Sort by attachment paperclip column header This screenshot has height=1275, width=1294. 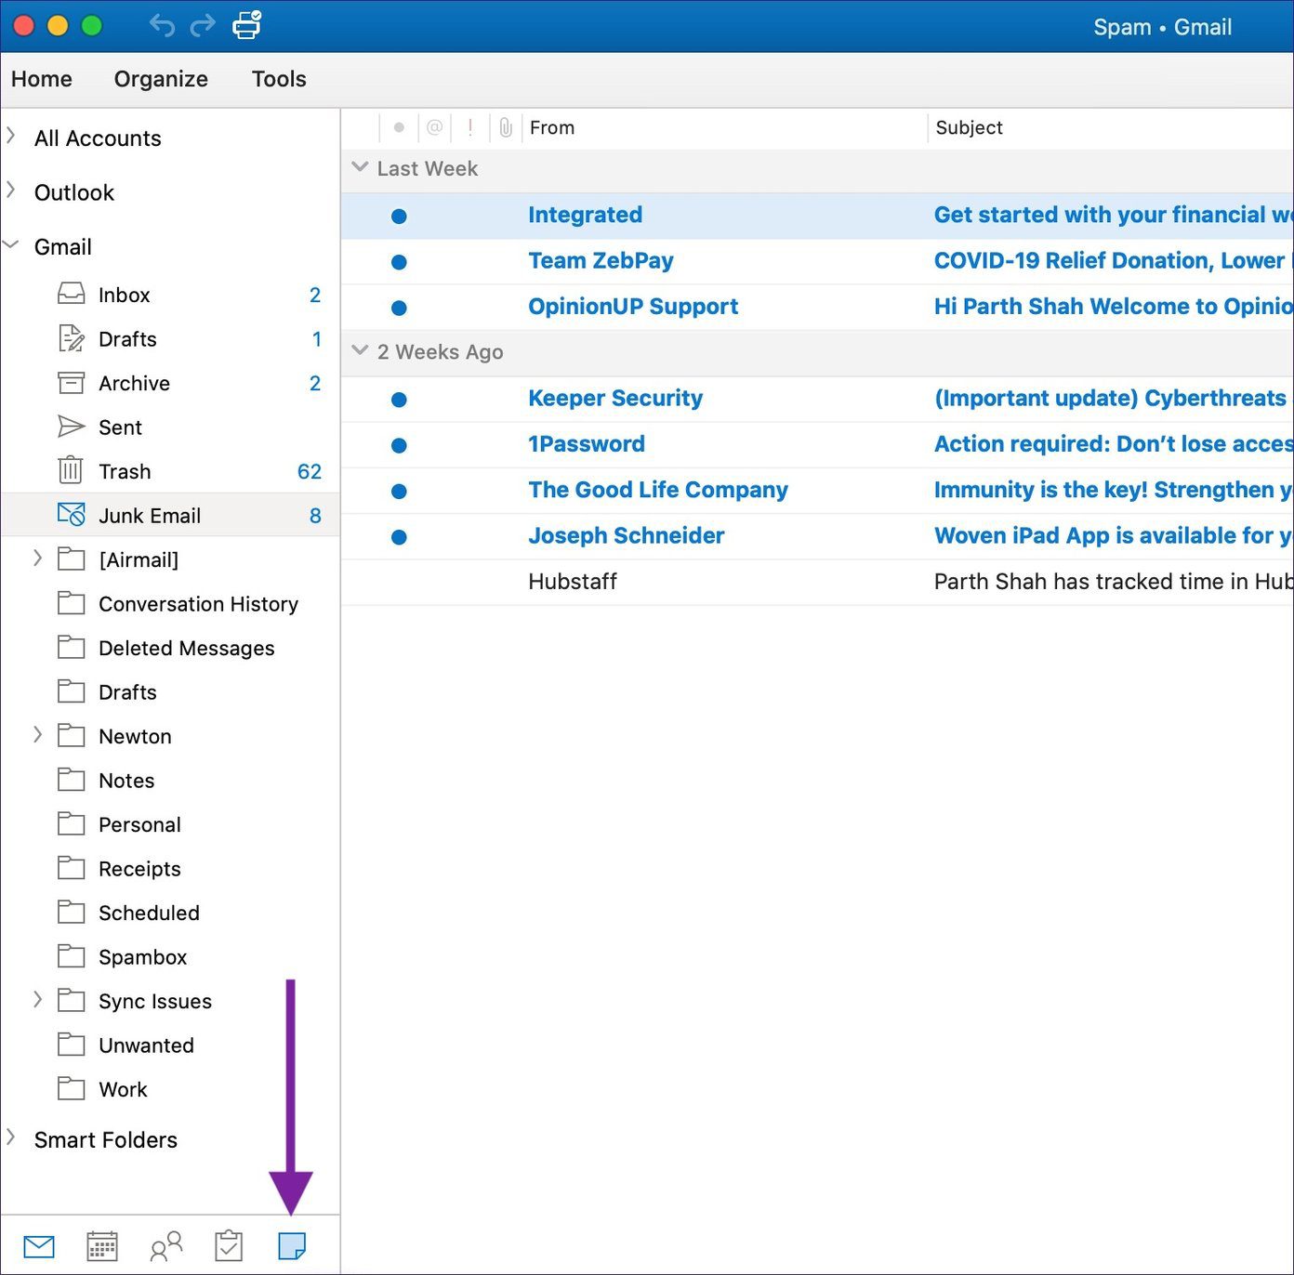pos(506,127)
